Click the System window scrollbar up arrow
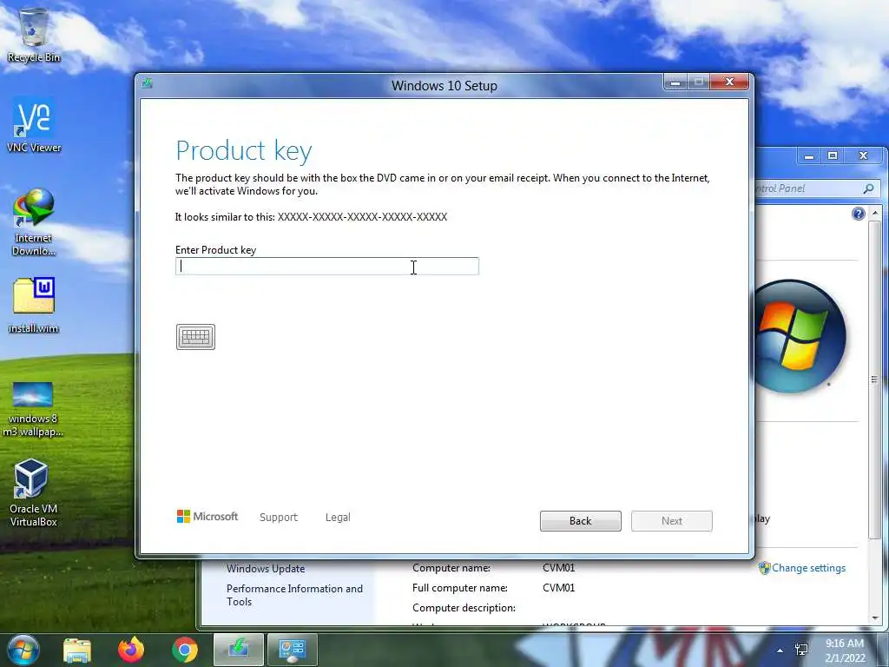The height and width of the screenshot is (667, 889). coord(875,213)
